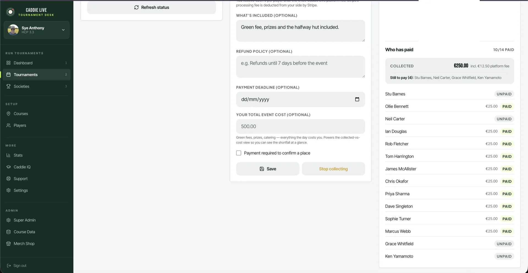
Task: Click the Players people icon
Action: coord(9,125)
